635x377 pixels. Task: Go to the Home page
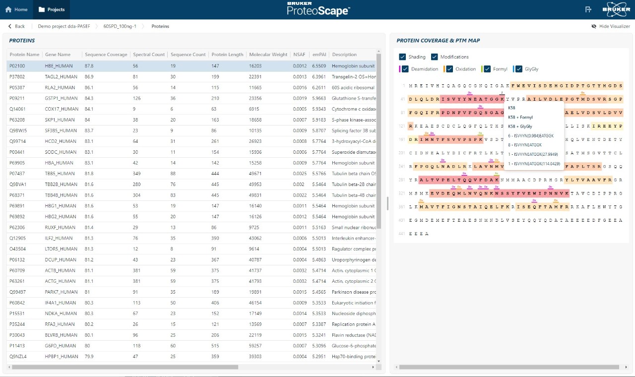16,9
